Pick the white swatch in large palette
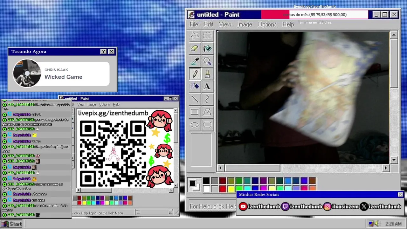 206,189
